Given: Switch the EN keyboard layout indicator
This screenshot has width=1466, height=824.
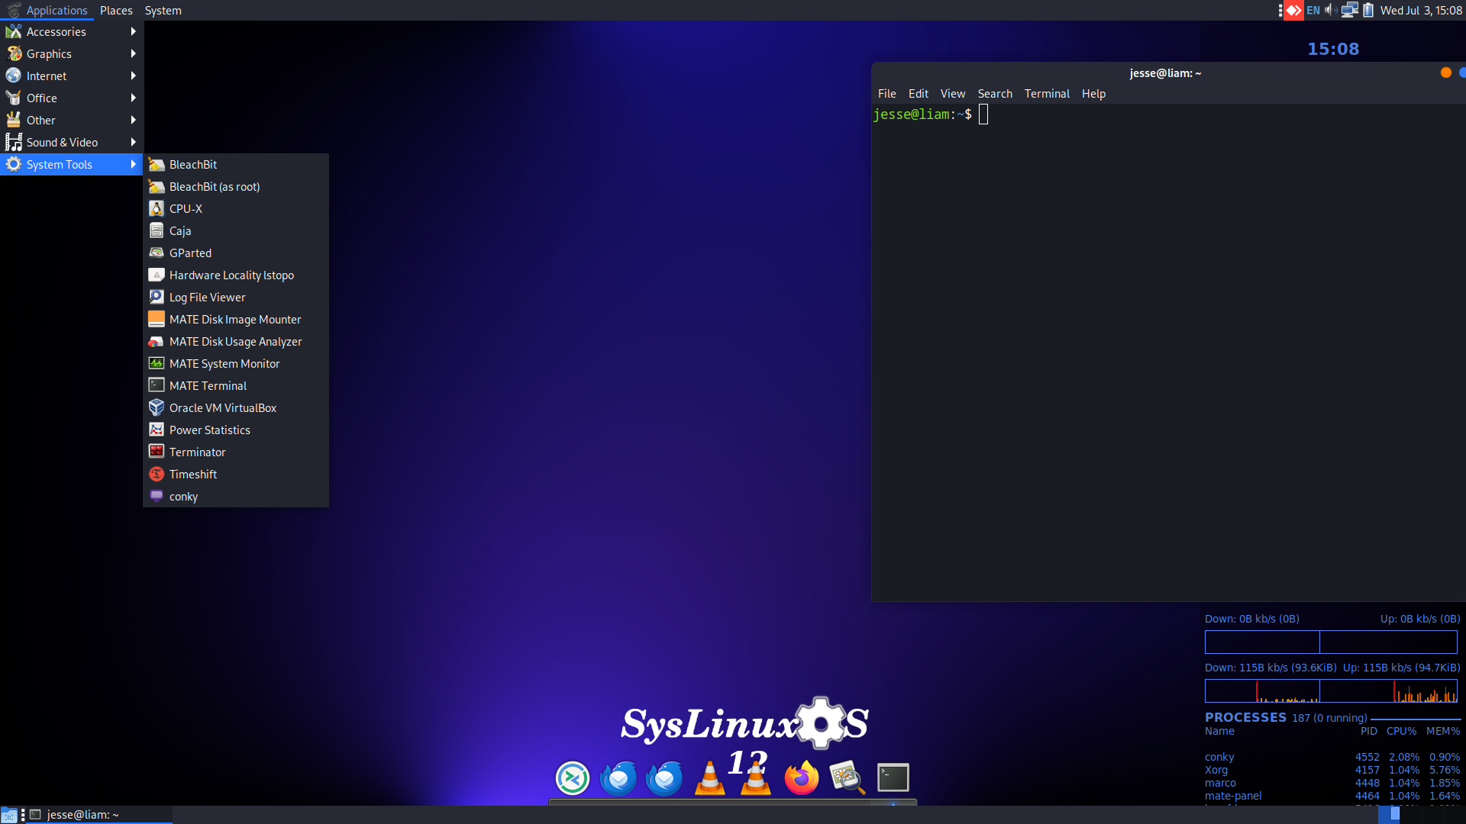Looking at the screenshot, I should tap(1313, 11).
